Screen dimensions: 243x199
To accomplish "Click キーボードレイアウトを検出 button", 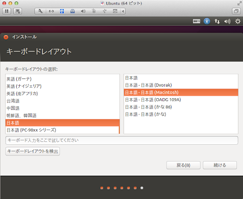I will click(x=32, y=151).
